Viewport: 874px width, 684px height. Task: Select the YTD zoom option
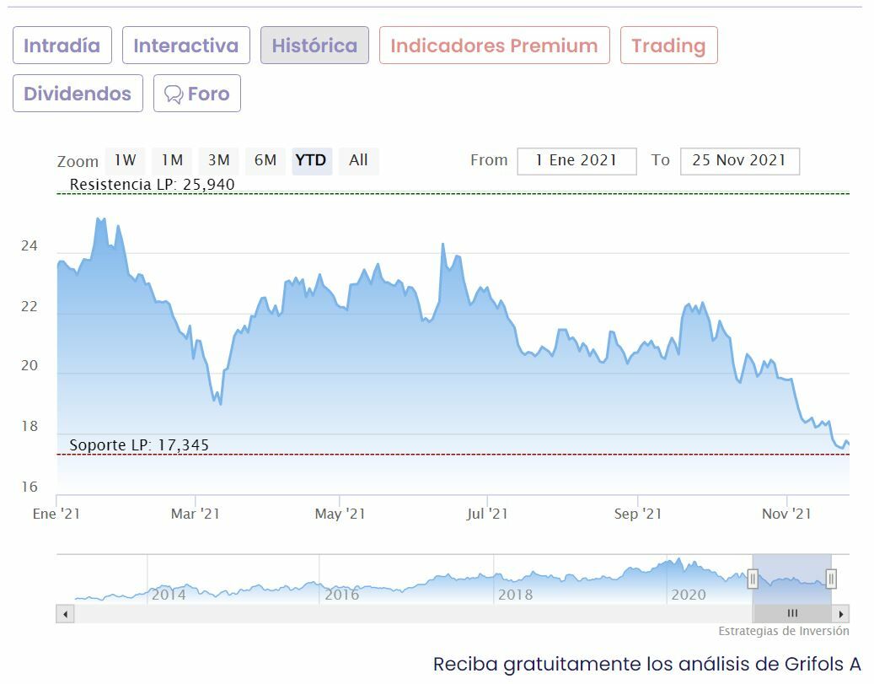pos(311,160)
